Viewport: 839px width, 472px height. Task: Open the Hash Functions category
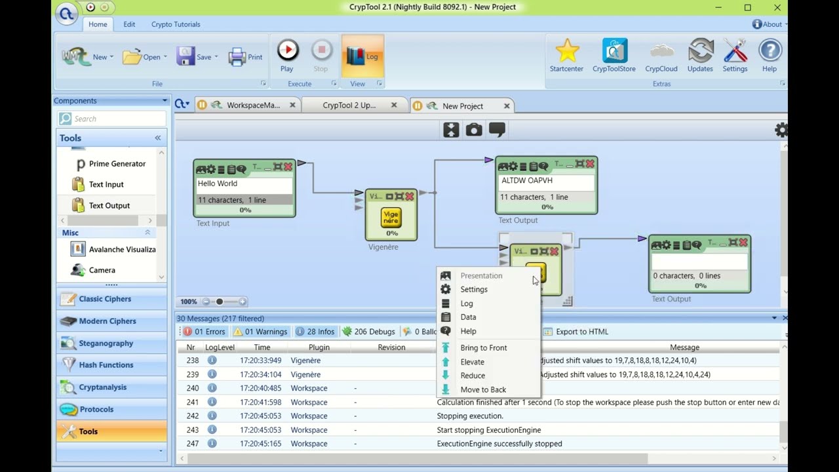coord(111,365)
